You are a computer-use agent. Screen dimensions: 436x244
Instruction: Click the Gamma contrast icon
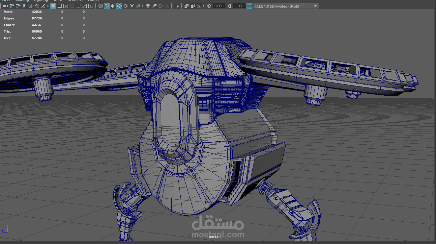(x=229, y=6)
